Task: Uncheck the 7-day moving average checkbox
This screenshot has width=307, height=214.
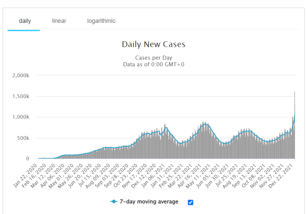Action: [x=191, y=202]
